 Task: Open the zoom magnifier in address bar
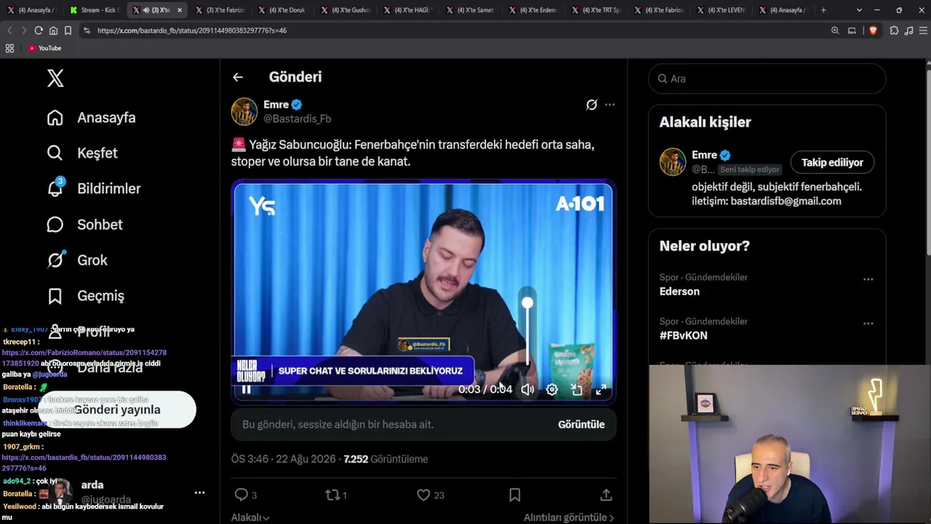pos(835,31)
